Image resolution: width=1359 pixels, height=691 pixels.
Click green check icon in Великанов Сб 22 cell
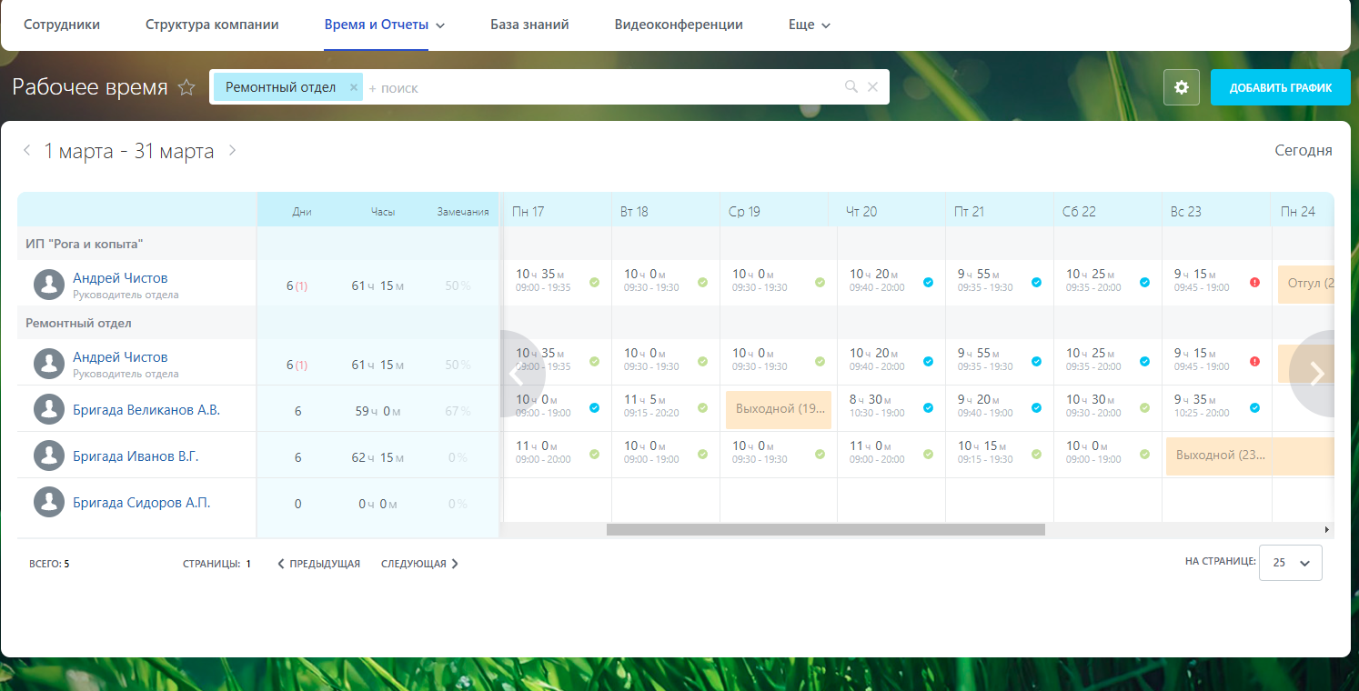[1144, 407]
